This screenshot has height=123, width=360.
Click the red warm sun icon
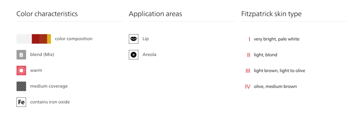tap(21, 70)
